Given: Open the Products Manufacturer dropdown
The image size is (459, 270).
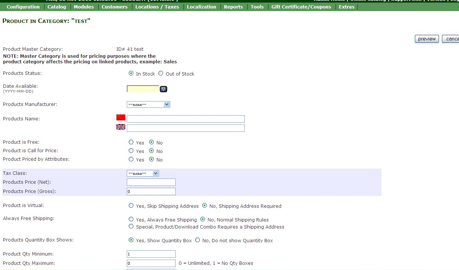Looking at the screenshot, I should point(148,104).
